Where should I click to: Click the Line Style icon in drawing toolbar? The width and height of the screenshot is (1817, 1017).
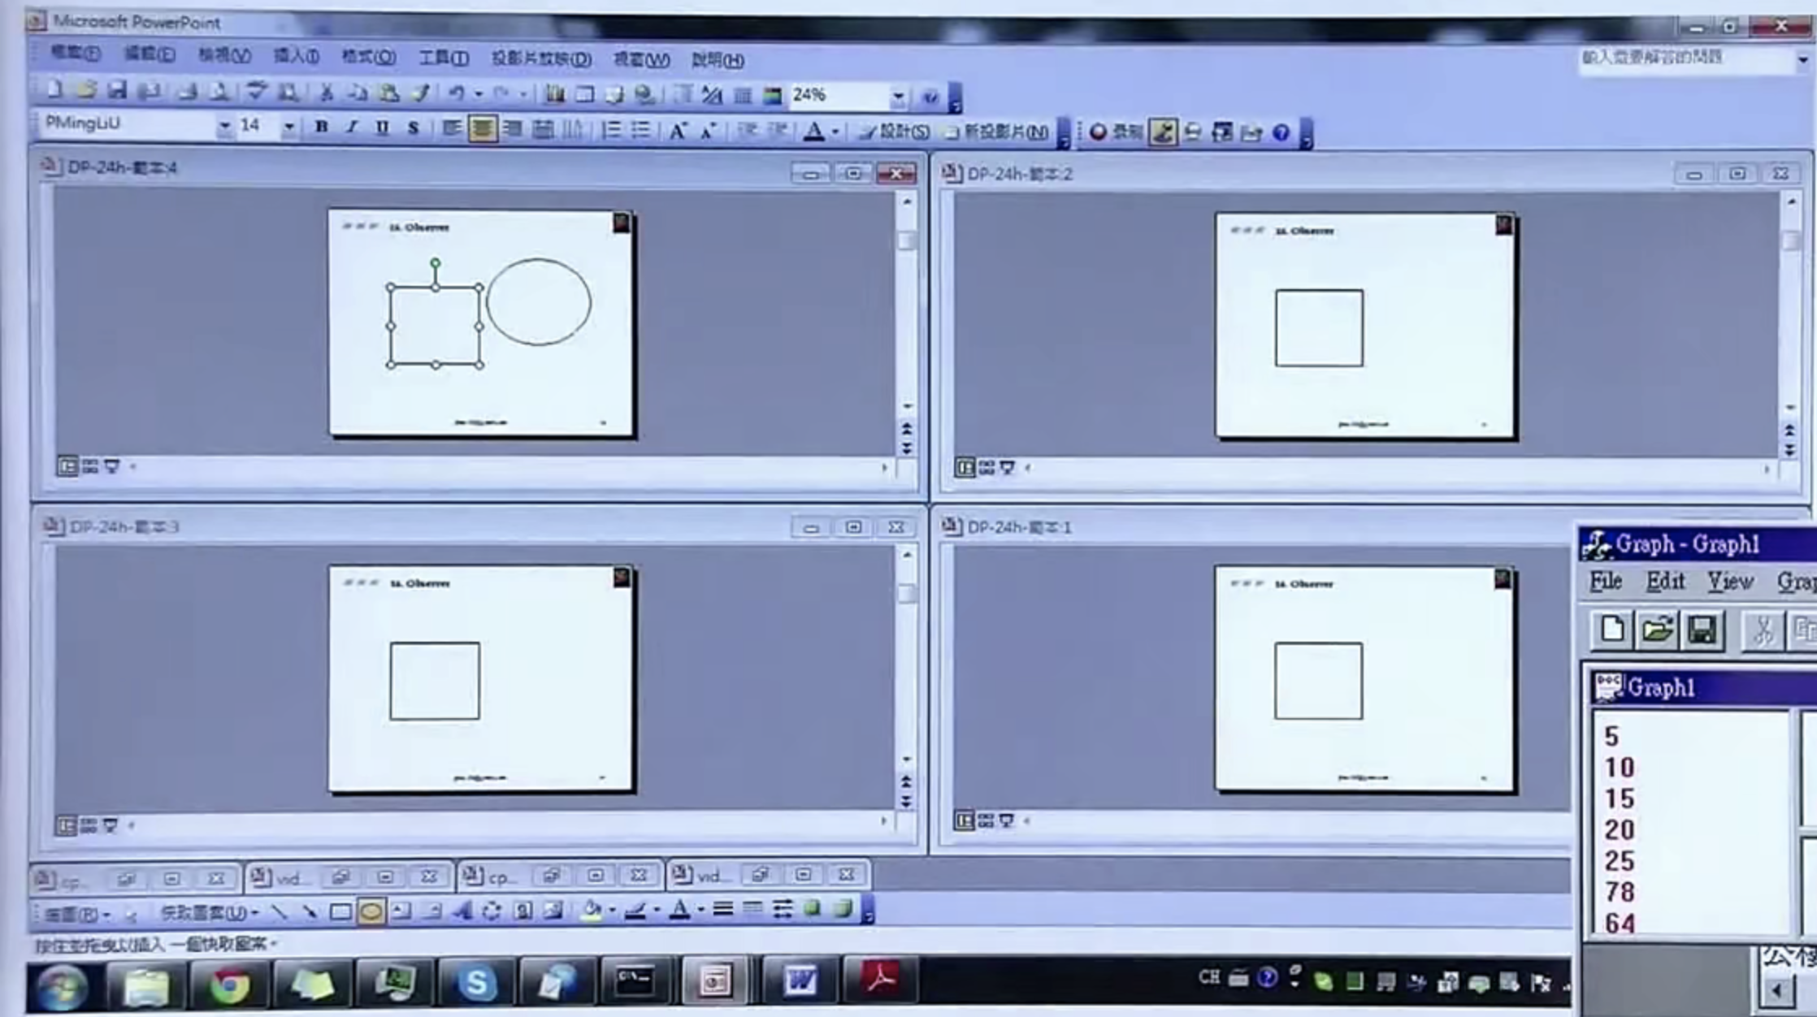(722, 909)
